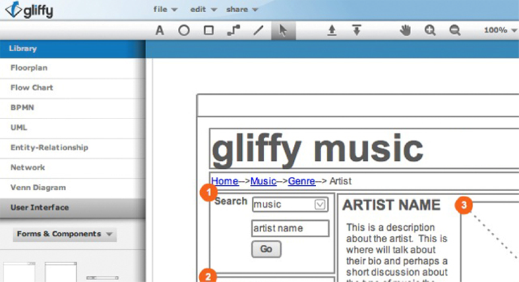Open the share menu

[242, 9]
